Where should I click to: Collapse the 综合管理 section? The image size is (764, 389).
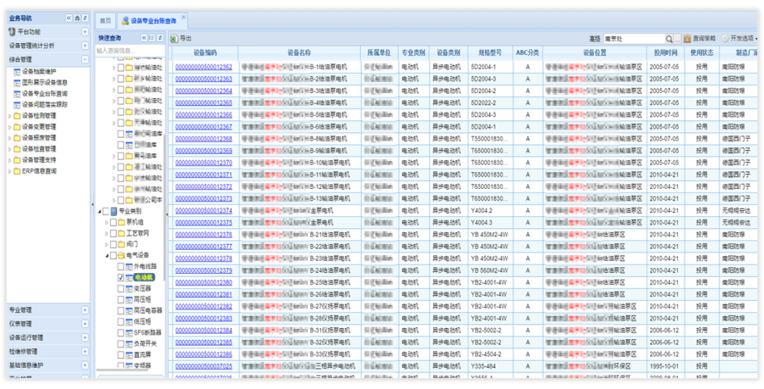[85, 59]
